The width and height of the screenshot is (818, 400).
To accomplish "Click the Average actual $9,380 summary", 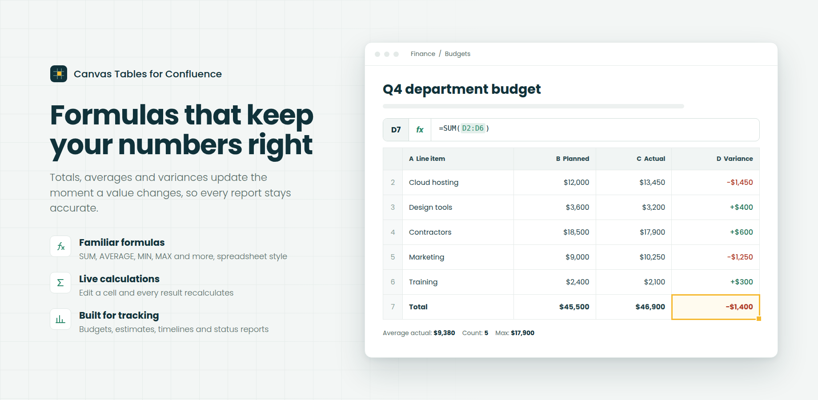I will tap(419, 333).
